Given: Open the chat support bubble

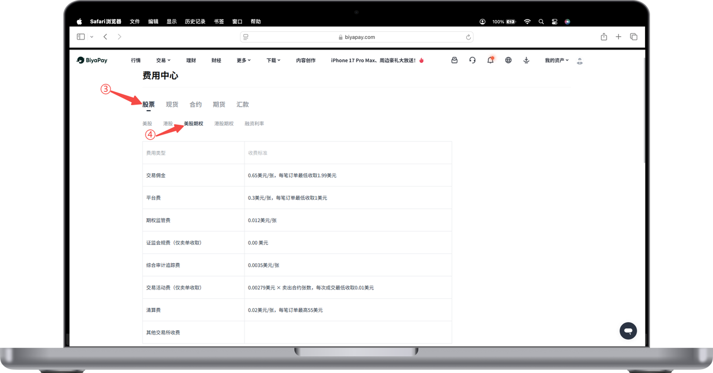Looking at the screenshot, I should [x=628, y=331].
